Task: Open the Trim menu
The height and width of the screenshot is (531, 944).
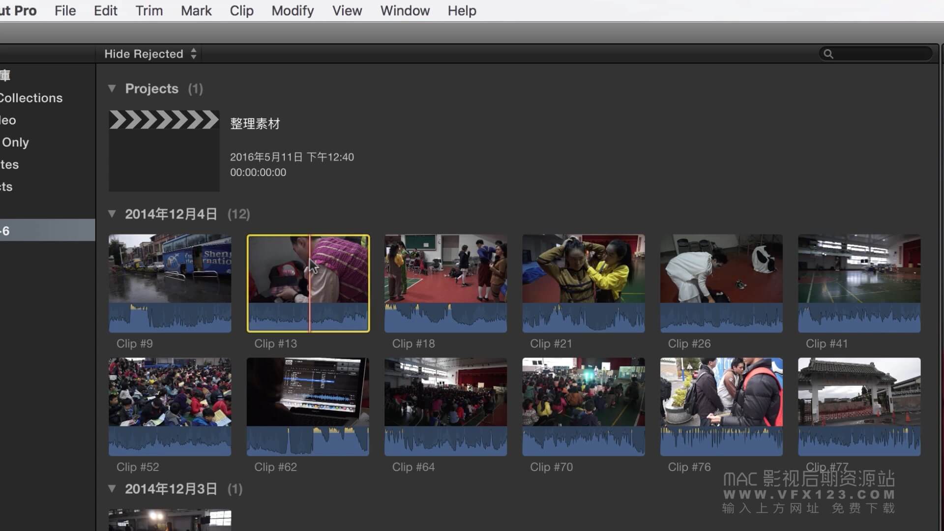Action: [149, 10]
